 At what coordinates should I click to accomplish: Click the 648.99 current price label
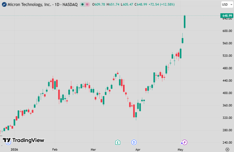227,16
